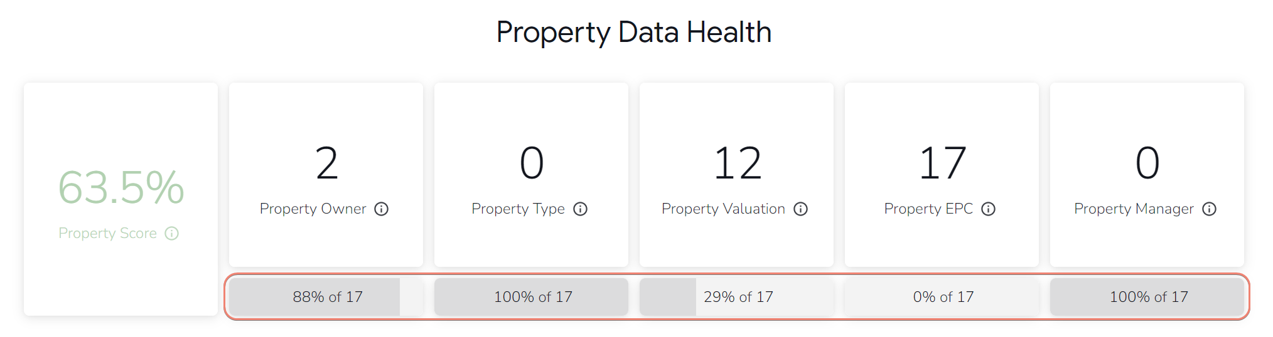Screen dimensions: 1273x337
Task: Click the Property EPC label
Action: coord(928,209)
